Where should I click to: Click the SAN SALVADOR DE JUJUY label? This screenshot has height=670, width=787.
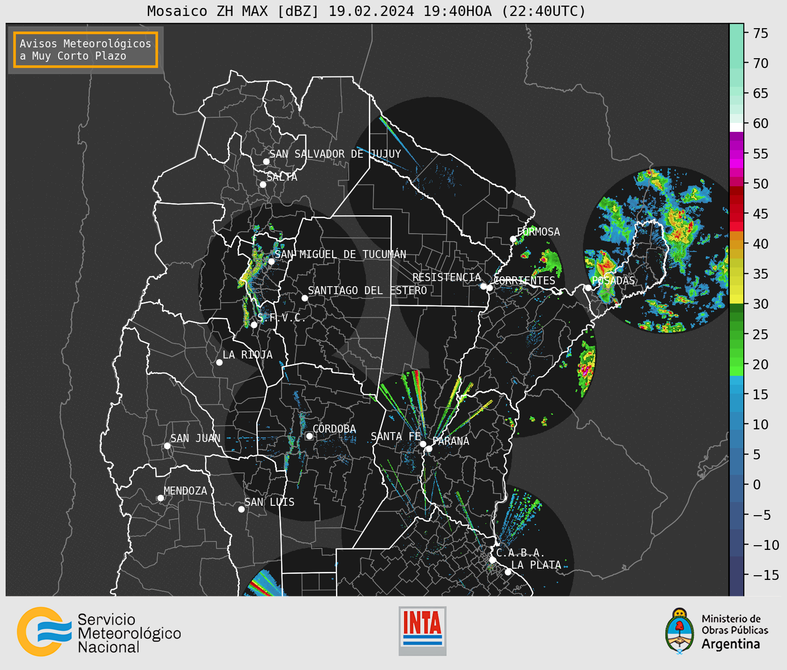click(335, 154)
